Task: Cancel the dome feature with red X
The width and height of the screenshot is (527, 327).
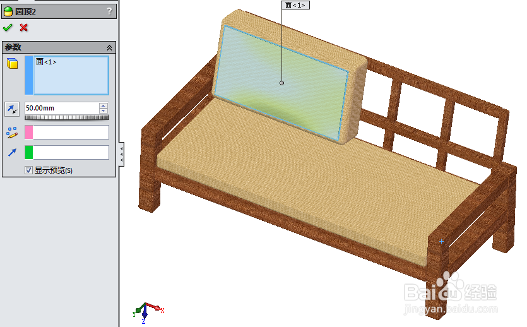Action: pyautogui.click(x=23, y=28)
